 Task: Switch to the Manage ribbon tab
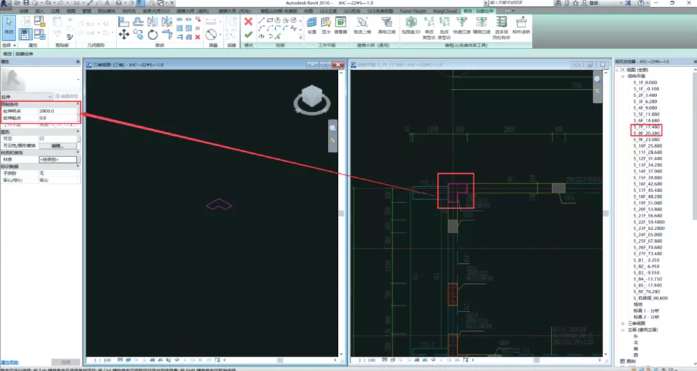[x=87, y=12]
